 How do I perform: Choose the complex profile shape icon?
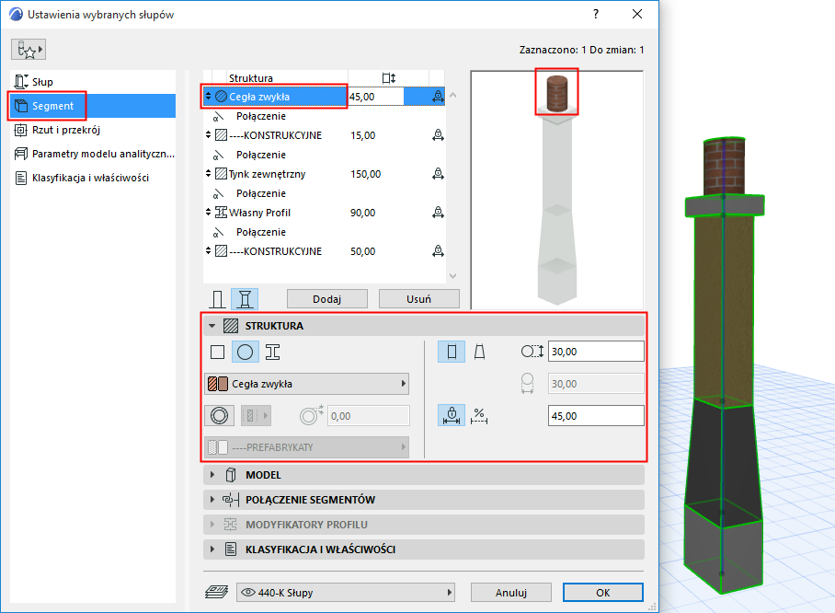click(271, 351)
